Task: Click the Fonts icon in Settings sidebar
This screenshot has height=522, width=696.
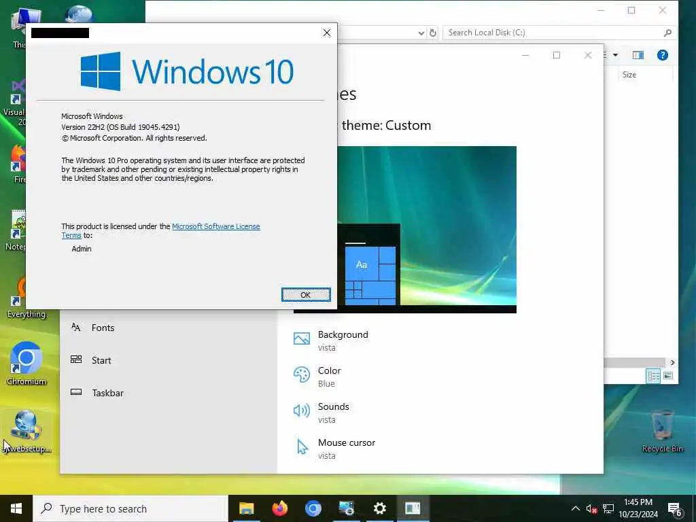Action: pyautogui.click(x=76, y=328)
